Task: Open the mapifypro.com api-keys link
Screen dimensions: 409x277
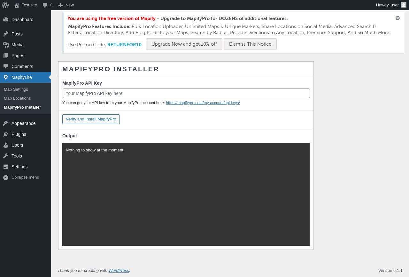Action: (203, 103)
